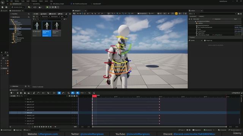Switch to BP_ThirdPersonCharacter tab
This screenshot has width=243, height=136.
(80, 4)
